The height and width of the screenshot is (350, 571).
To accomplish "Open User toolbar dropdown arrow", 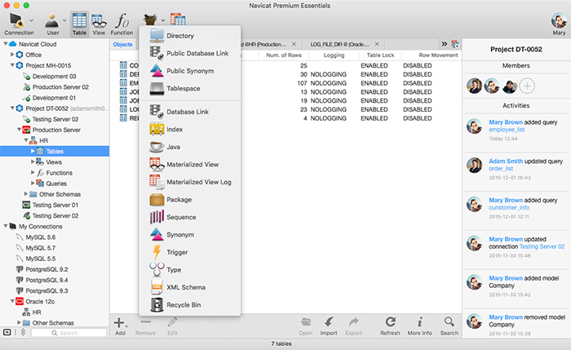I will (x=64, y=20).
